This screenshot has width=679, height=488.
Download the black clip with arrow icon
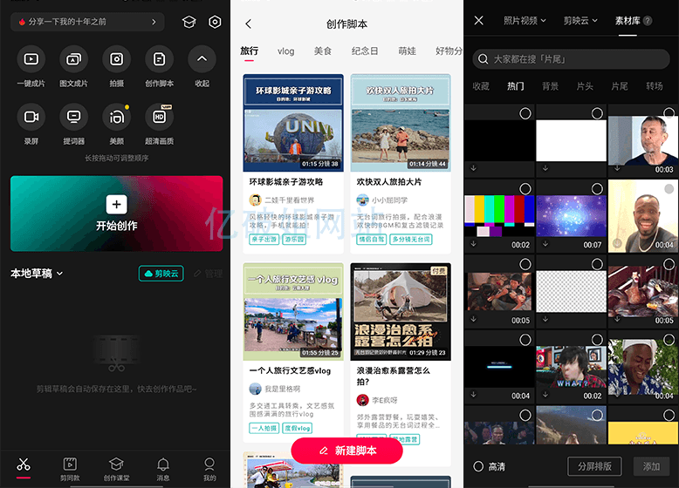pos(474,168)
